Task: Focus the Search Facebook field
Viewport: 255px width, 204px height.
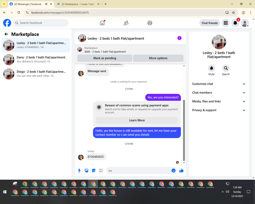Action: click(x=41, y=23)
